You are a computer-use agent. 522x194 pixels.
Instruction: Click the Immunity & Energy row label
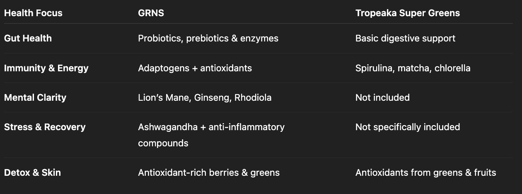tap(46, 68)
